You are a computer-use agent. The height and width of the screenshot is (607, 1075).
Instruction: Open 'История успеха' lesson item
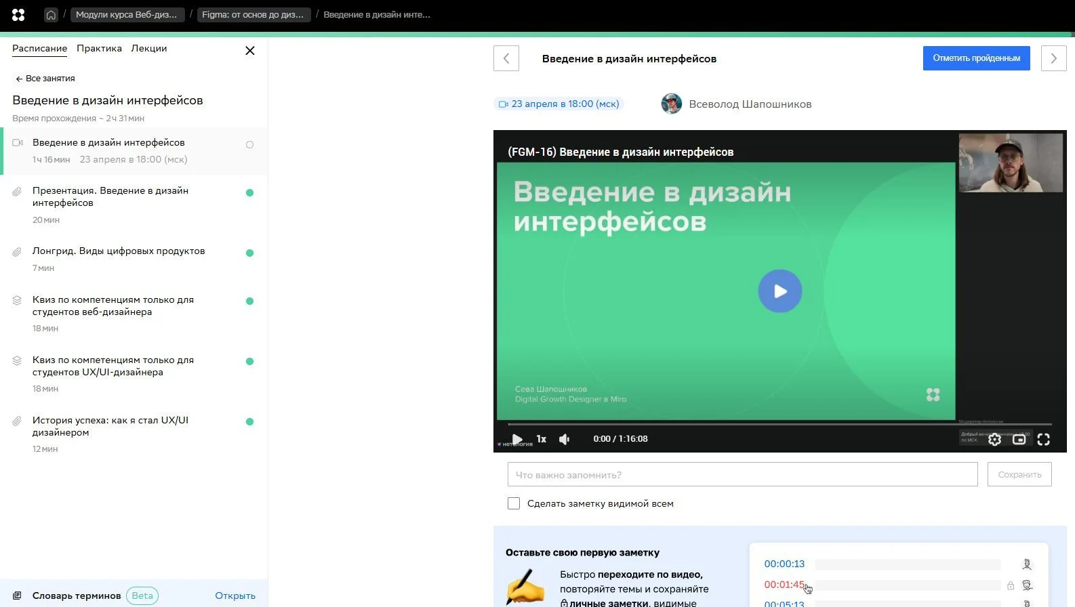pos(134,434)
